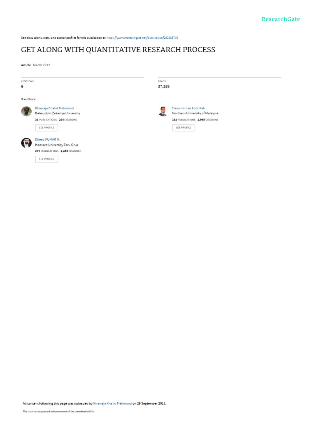Click the Hensard University Toru Orua affiliation text

(x=57, y=145)
